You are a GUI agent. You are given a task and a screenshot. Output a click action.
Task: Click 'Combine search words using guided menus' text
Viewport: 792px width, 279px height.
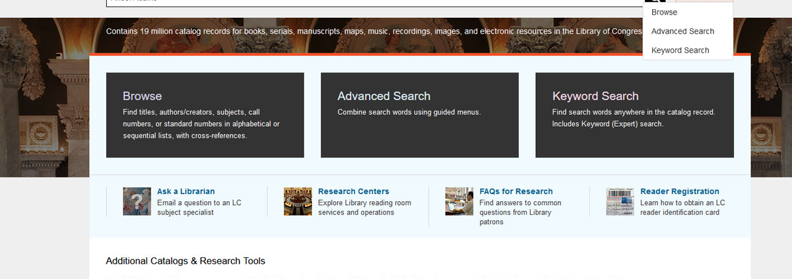[409, 112]
